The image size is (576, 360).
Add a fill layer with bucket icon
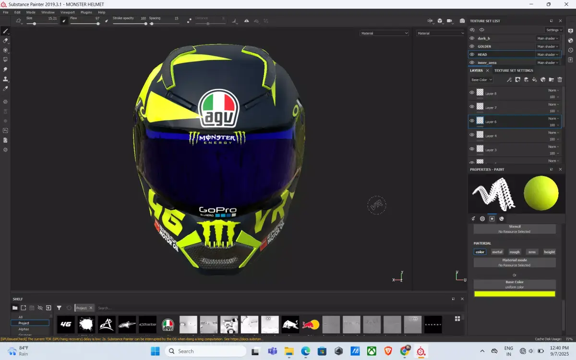(x=534, y=80)
